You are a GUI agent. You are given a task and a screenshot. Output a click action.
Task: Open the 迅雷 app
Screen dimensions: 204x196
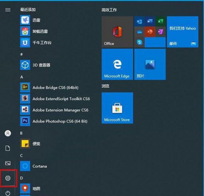point(30,20)
